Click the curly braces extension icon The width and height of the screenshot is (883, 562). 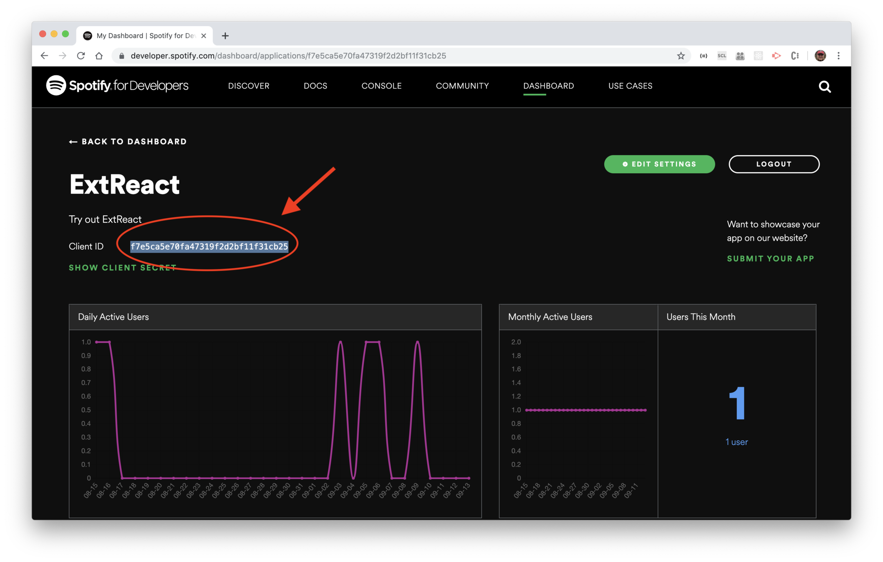703,56
